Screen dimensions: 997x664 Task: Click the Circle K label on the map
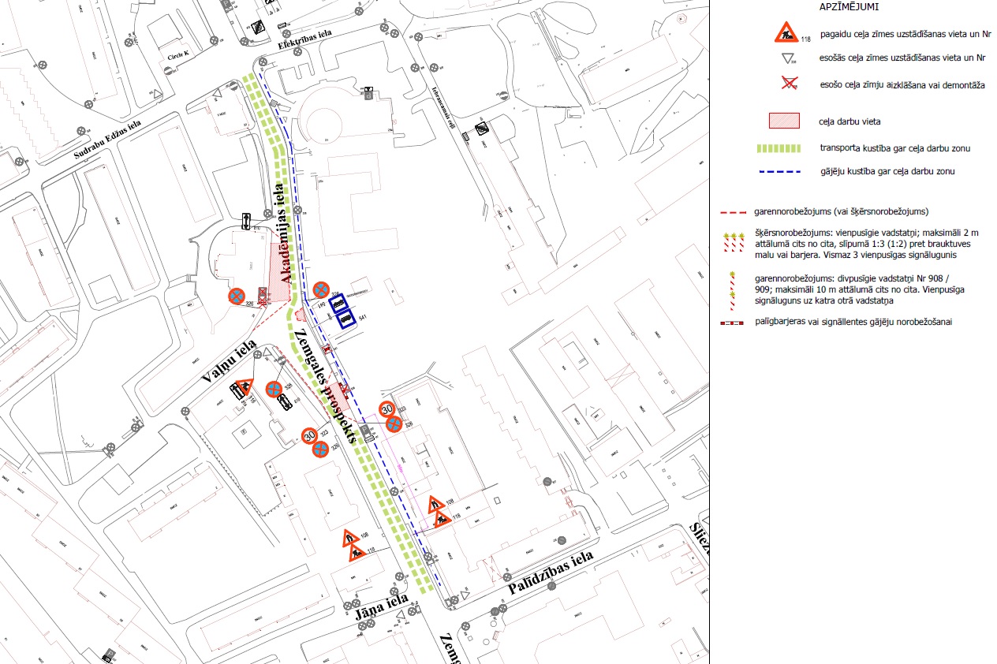click(180, 58)
